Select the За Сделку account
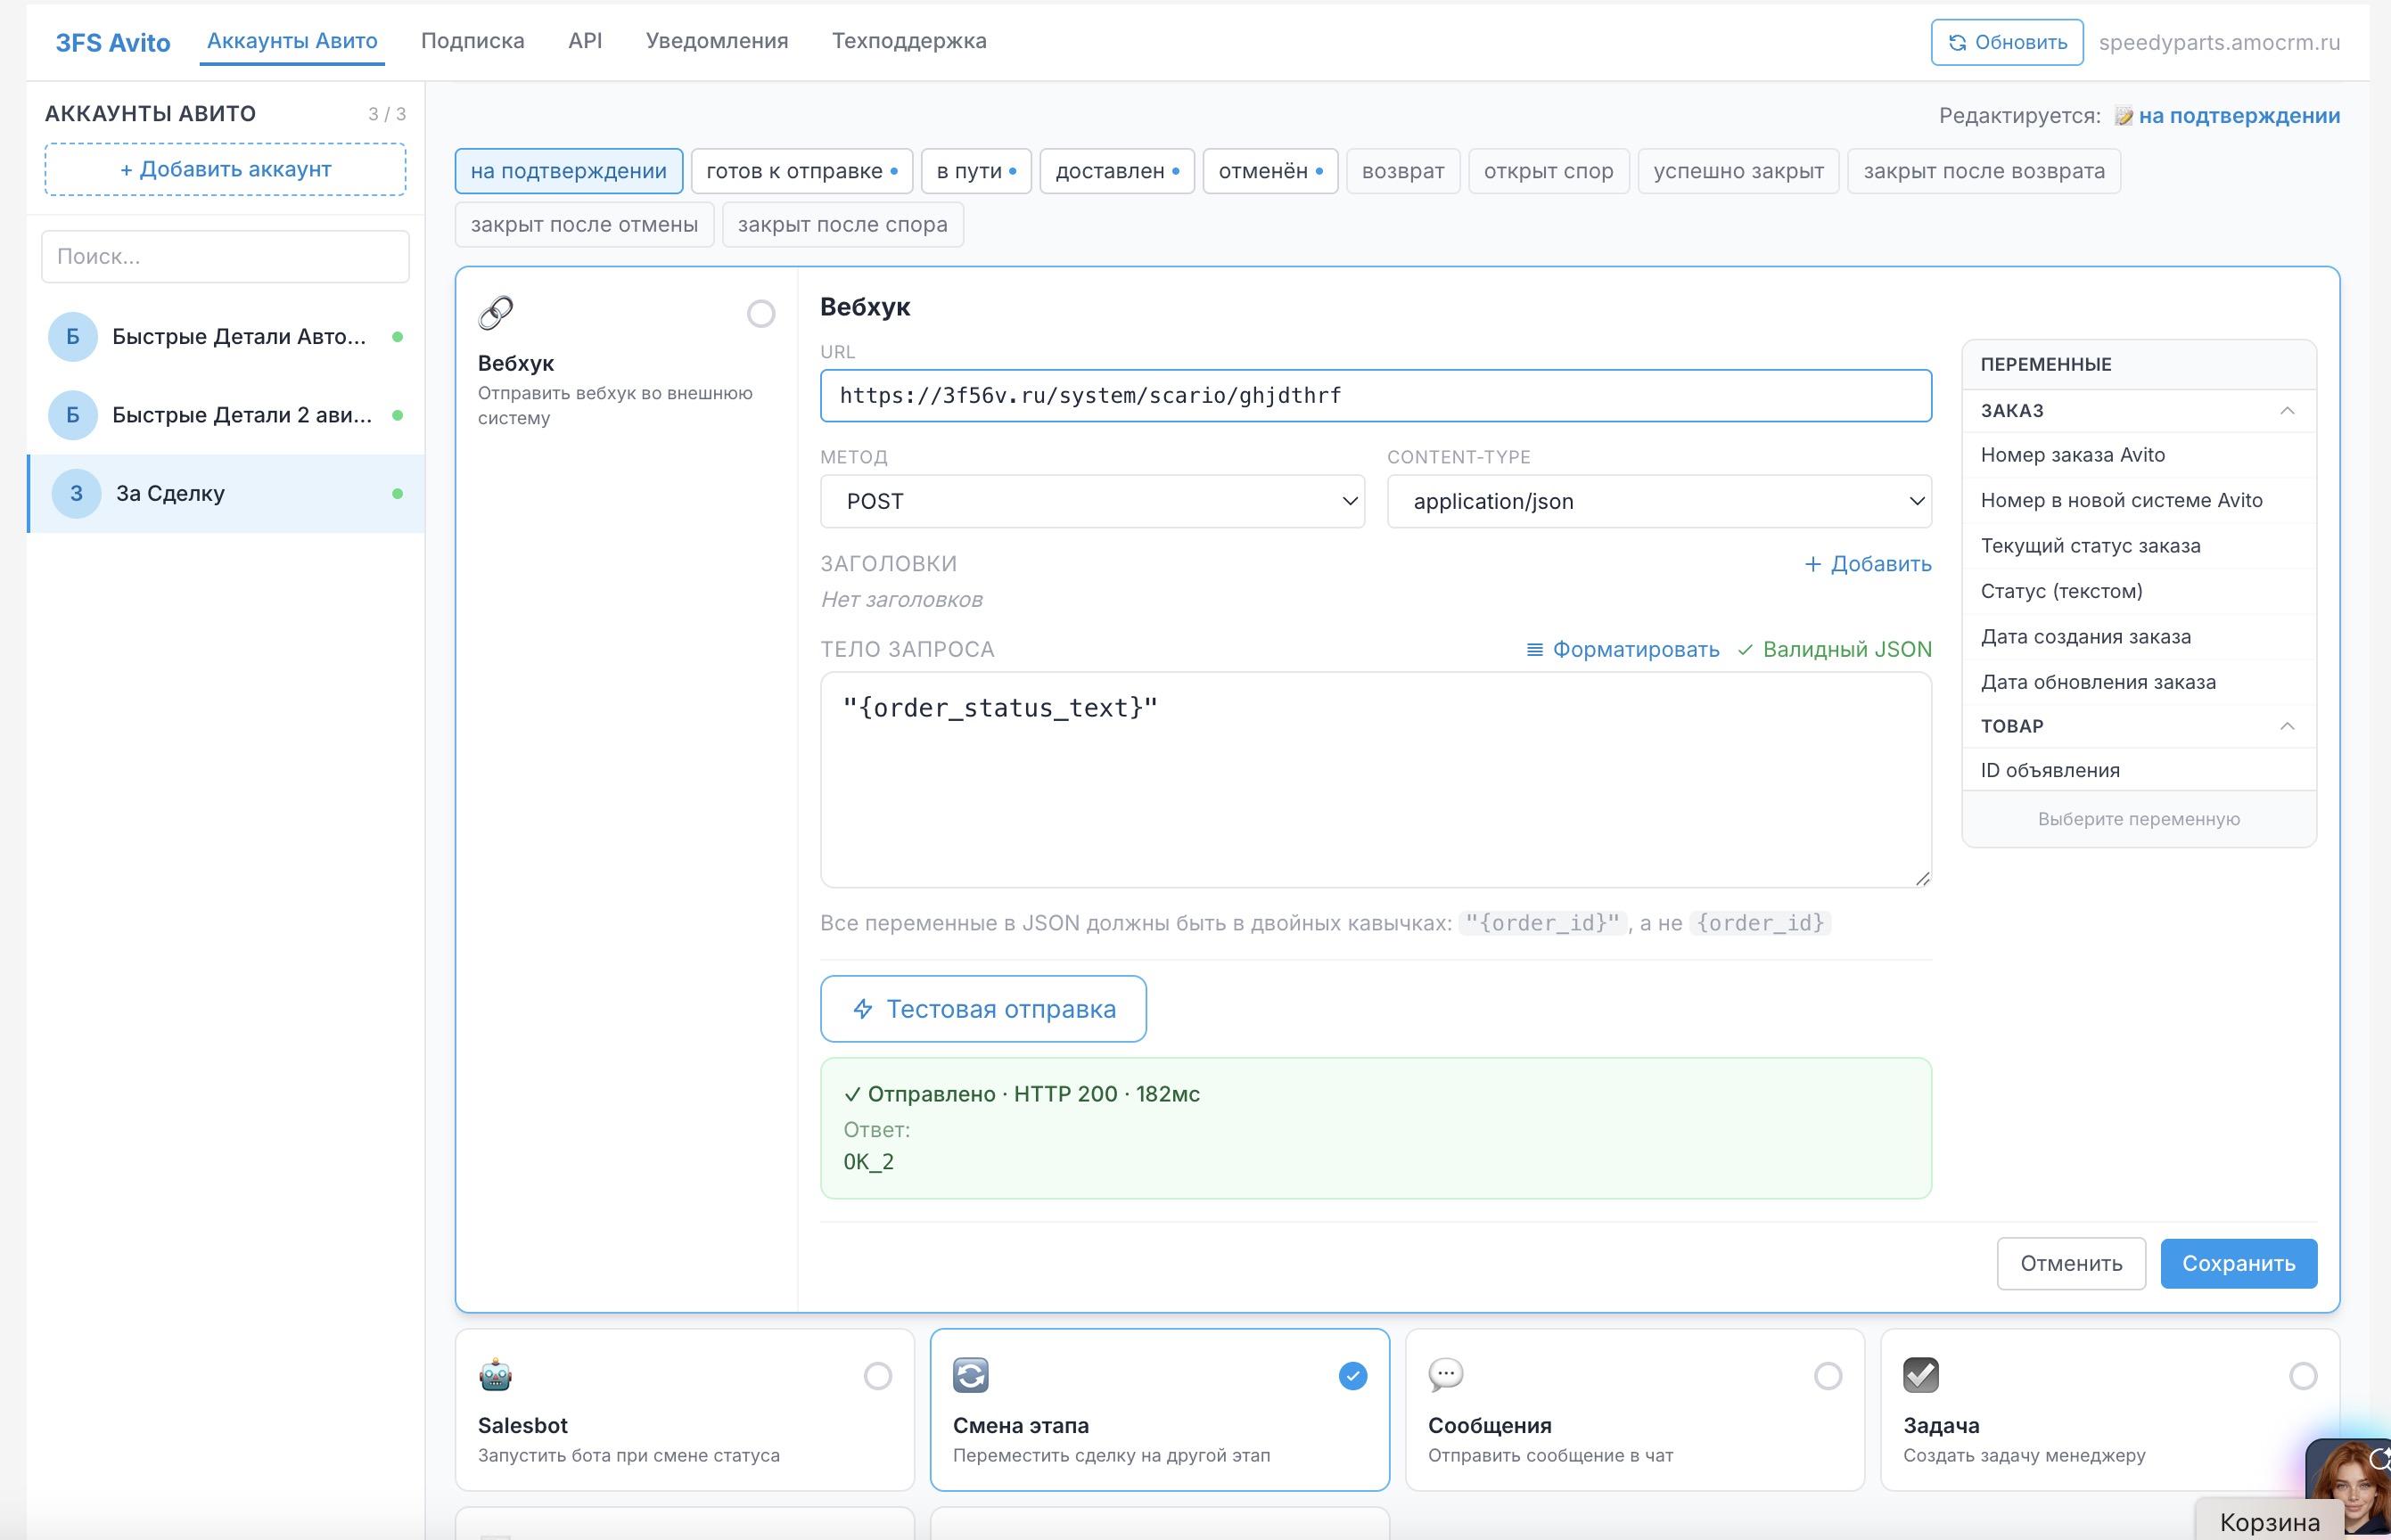 tap(225, 493)
